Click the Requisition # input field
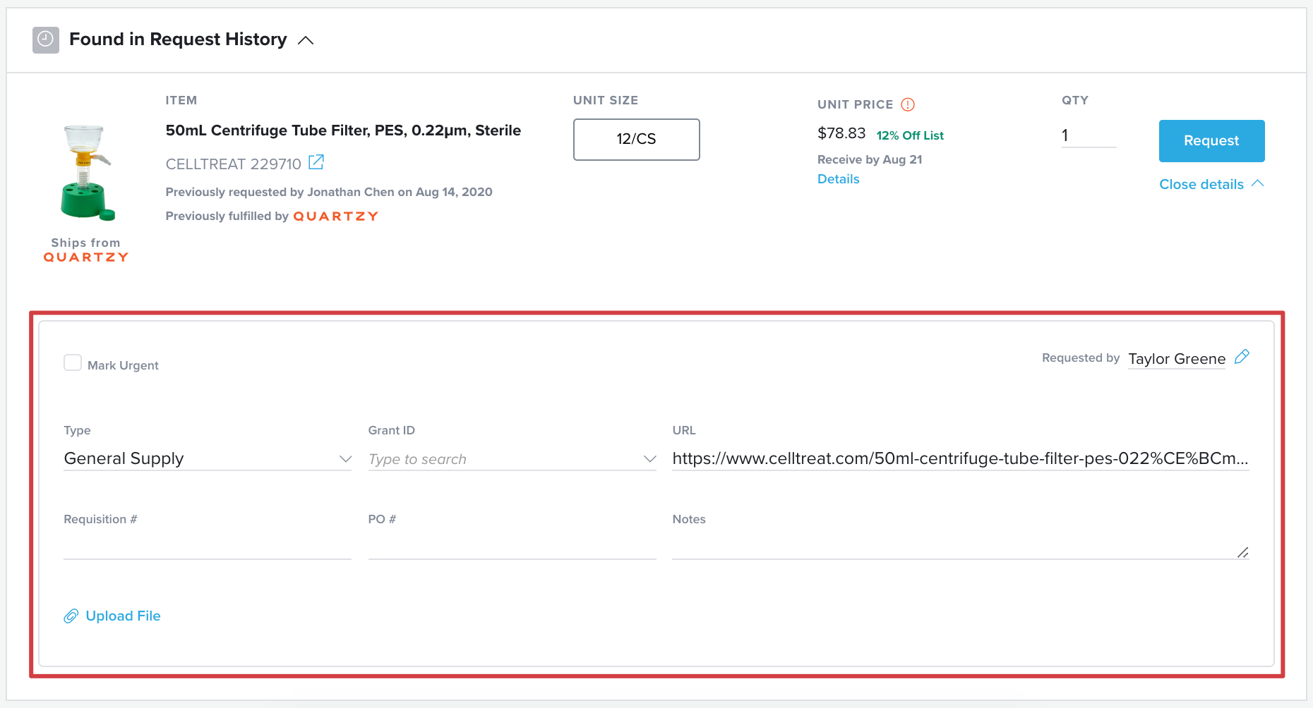The height and width of the screenshot is (708, 1313). click(x=208, y=547)
